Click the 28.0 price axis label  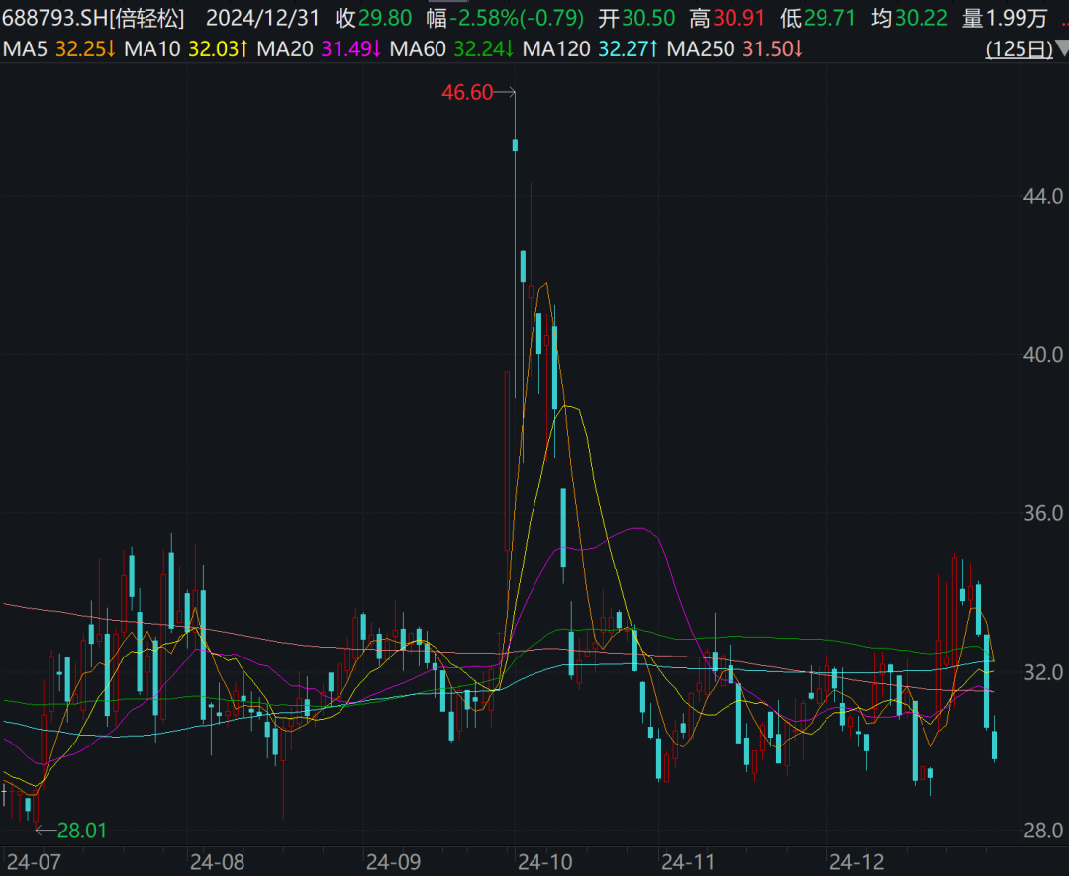pyautogui.click(x=1043, y=831)
